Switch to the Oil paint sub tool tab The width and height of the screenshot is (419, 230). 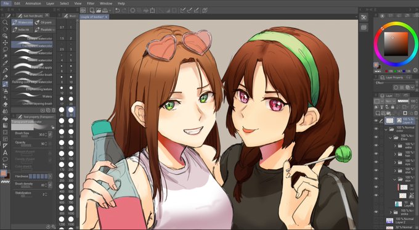click(44, 22)
